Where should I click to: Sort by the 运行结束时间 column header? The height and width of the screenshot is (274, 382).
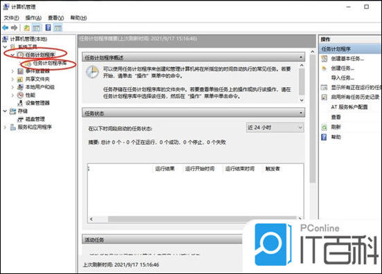pyautogui.click(x=239, y=169)
